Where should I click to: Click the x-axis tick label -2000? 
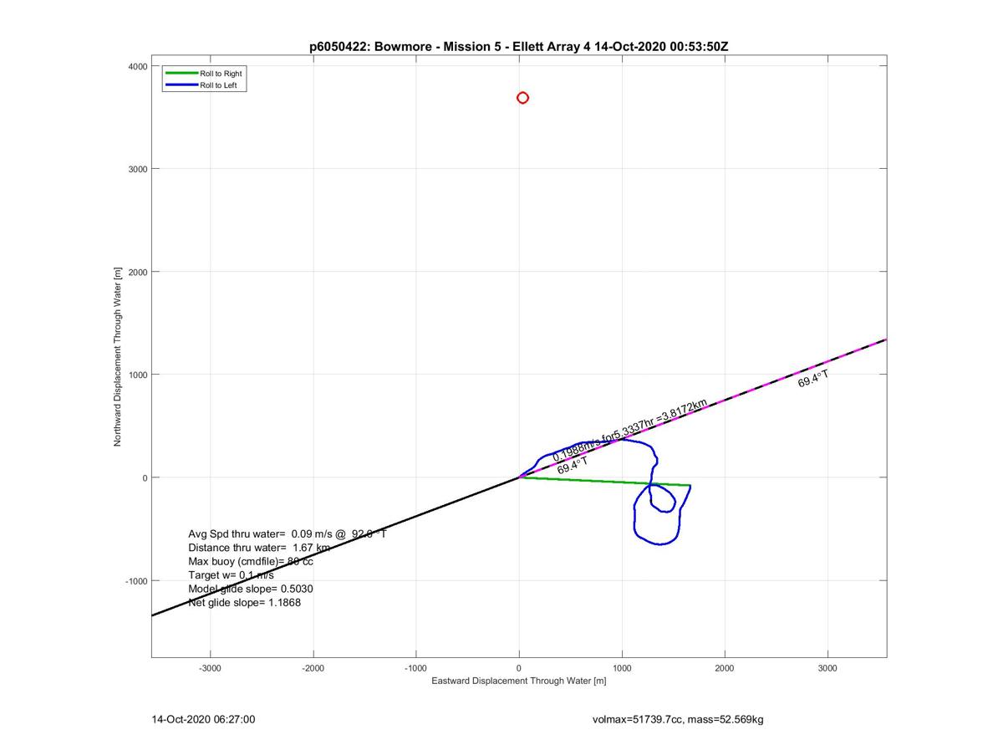point(313,668)
